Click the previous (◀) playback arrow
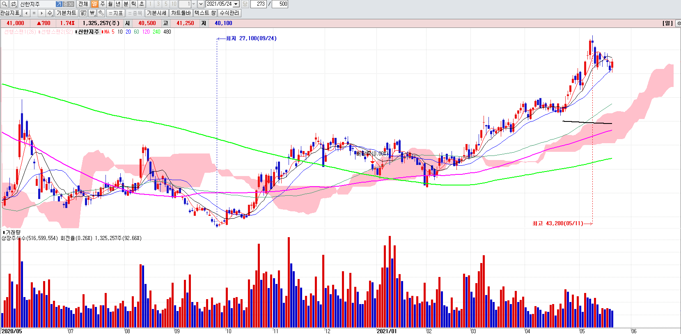 pyautogui.click(x=26, y=13)
